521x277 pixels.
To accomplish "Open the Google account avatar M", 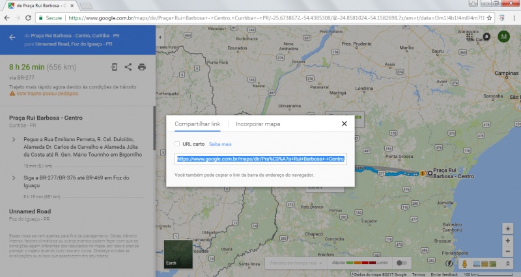I will (x=503, y=36).
